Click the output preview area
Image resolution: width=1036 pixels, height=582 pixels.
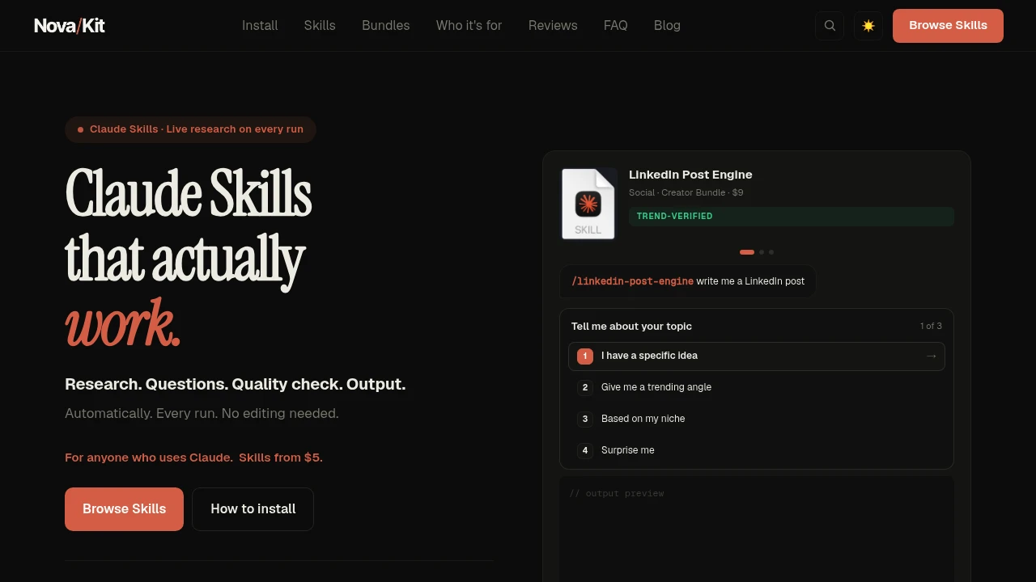pyautogui.click(x=757, y=529)
